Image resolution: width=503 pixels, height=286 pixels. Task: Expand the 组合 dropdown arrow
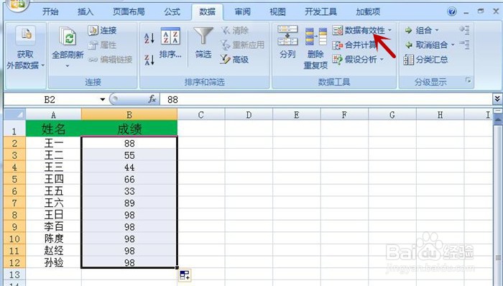[x=437, y=30]
